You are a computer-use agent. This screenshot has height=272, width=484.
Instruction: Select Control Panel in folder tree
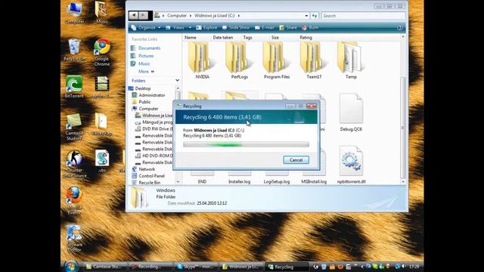coord(151,176)
